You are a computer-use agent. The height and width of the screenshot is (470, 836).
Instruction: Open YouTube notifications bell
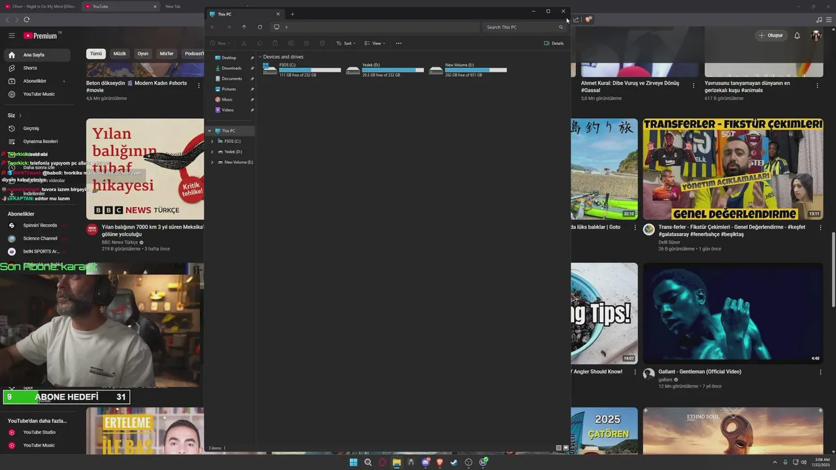tap(797, 35)
